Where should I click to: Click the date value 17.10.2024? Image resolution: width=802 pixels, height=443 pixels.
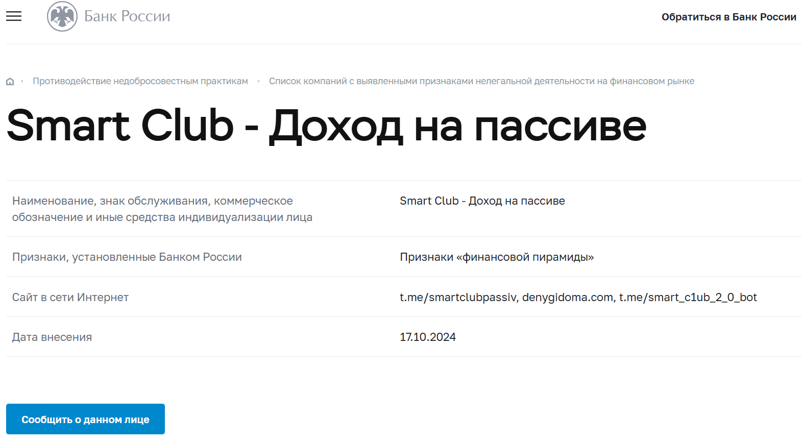coord(428,337)
